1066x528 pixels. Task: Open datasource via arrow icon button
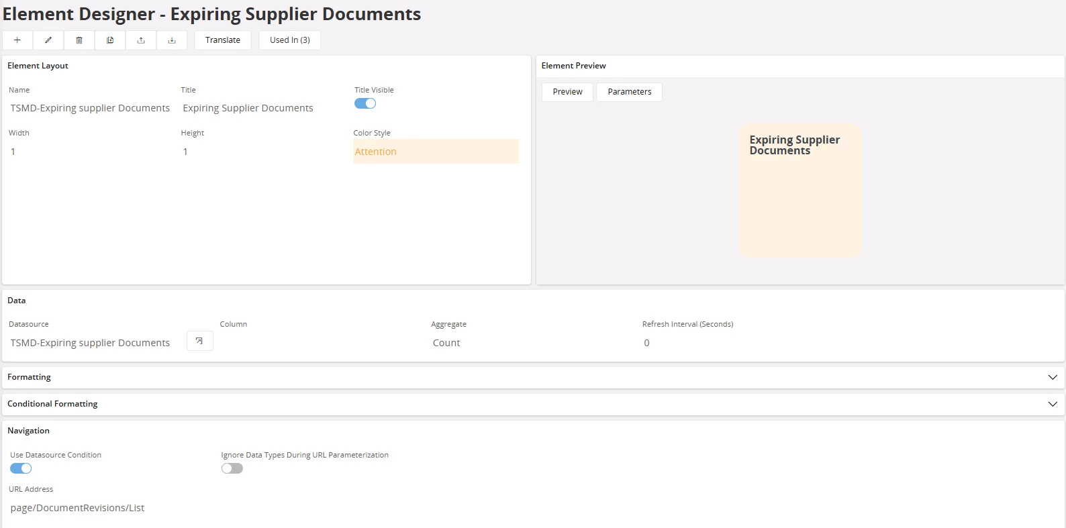tap(199, 341)
